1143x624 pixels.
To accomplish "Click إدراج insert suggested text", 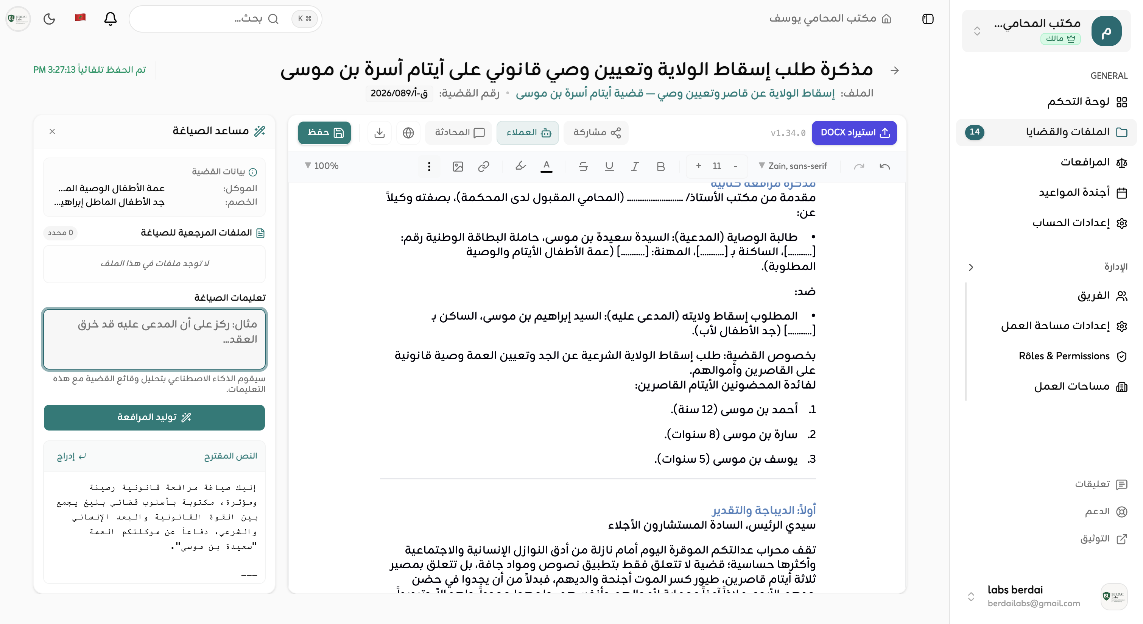I will 71,456.
